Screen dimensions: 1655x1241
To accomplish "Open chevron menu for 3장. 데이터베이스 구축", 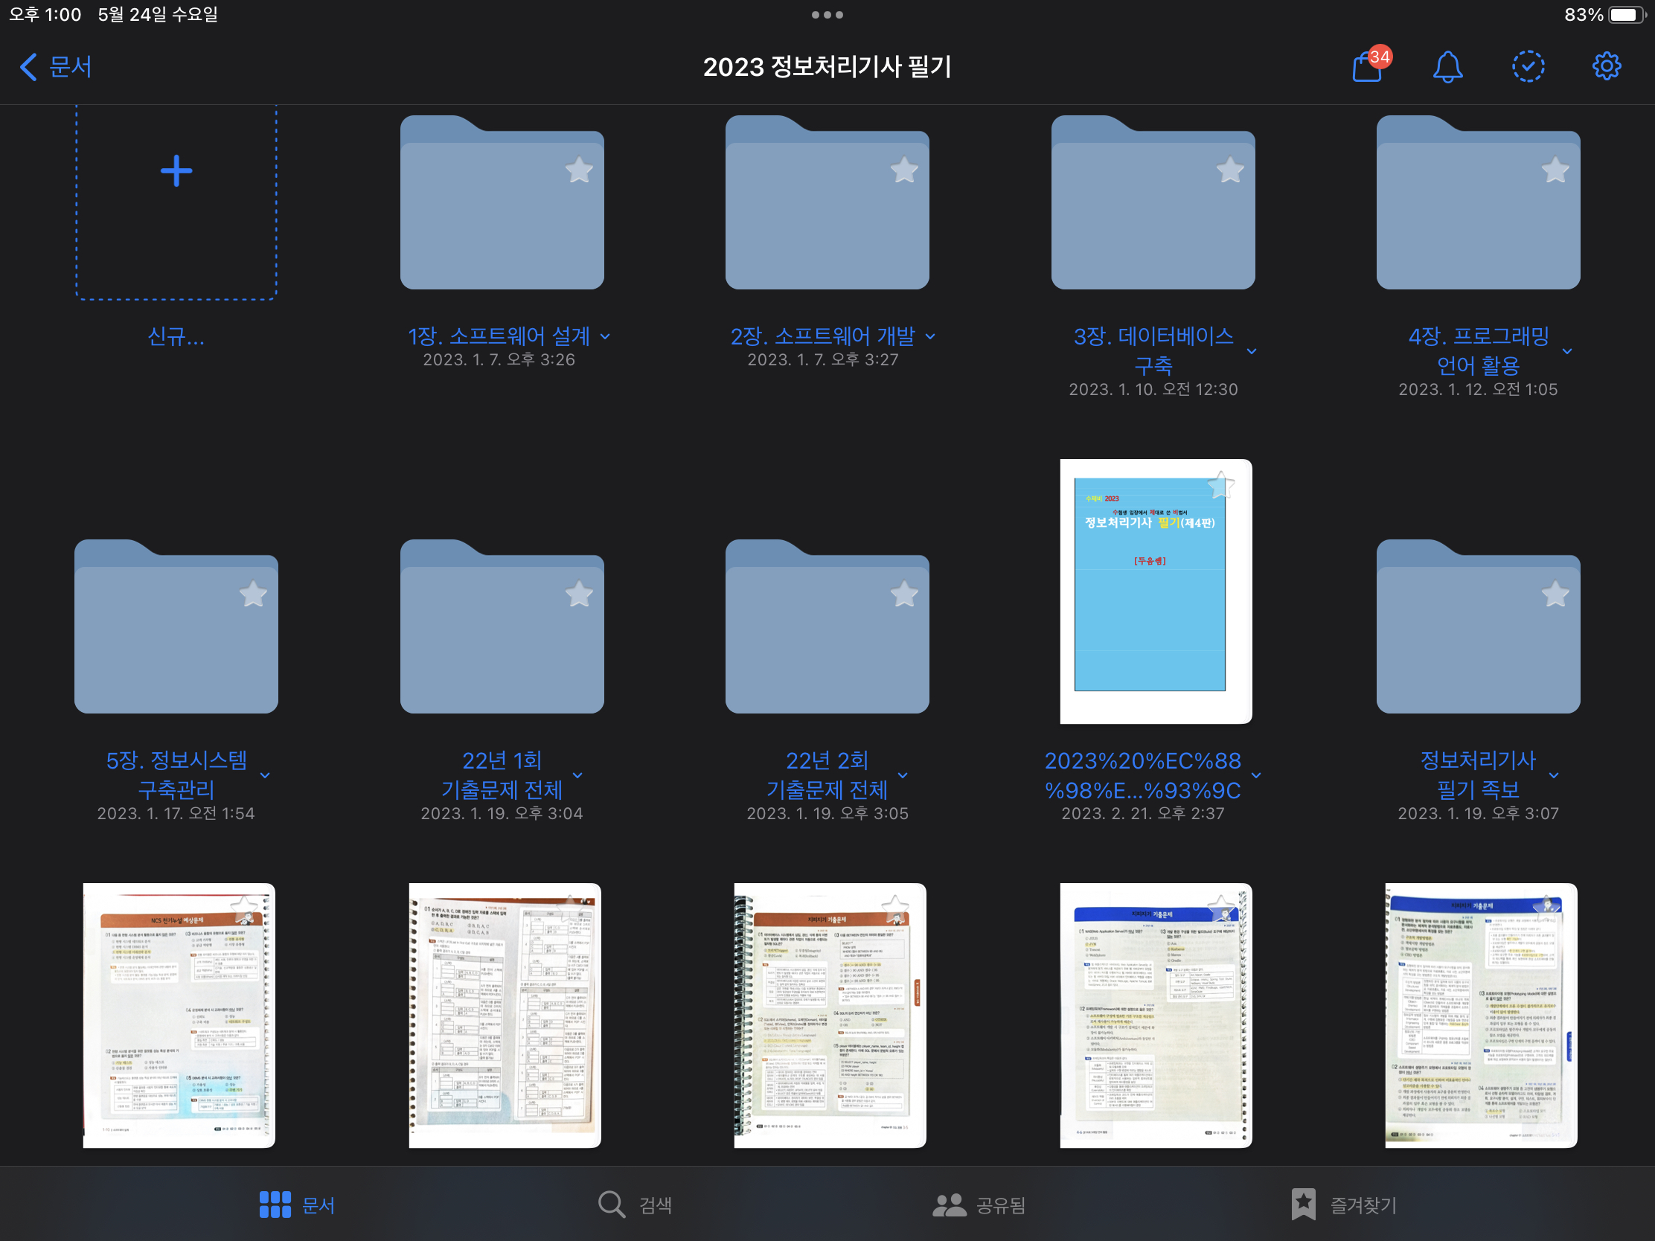I will click(x=1252, y=352).
